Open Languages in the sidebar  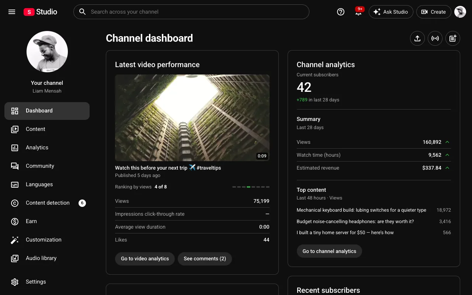47,184
